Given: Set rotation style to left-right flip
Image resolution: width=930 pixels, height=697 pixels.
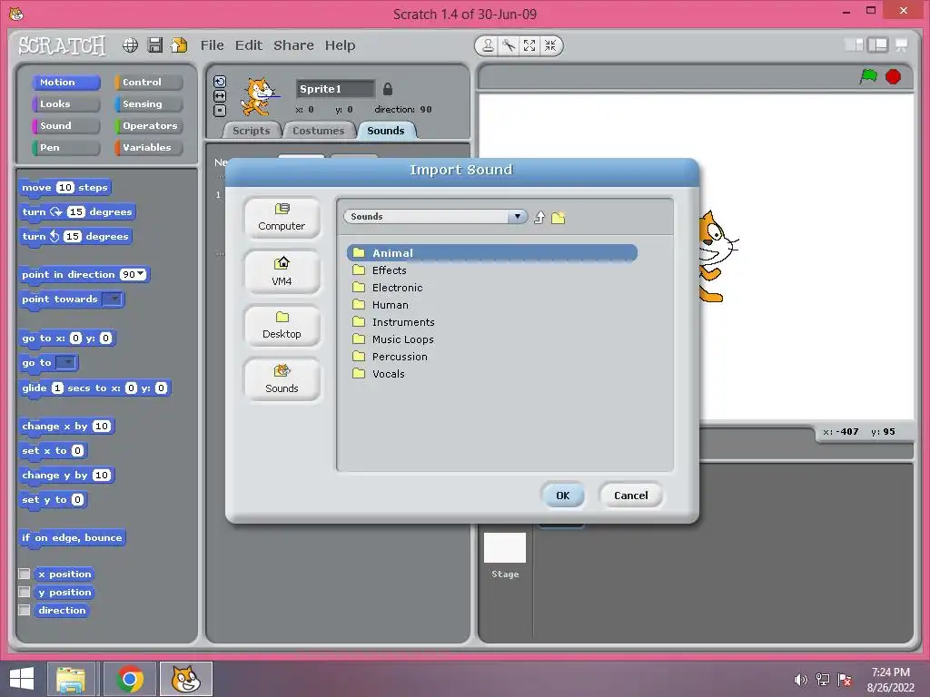Looking at the screenshot, I should click(220, 96).
